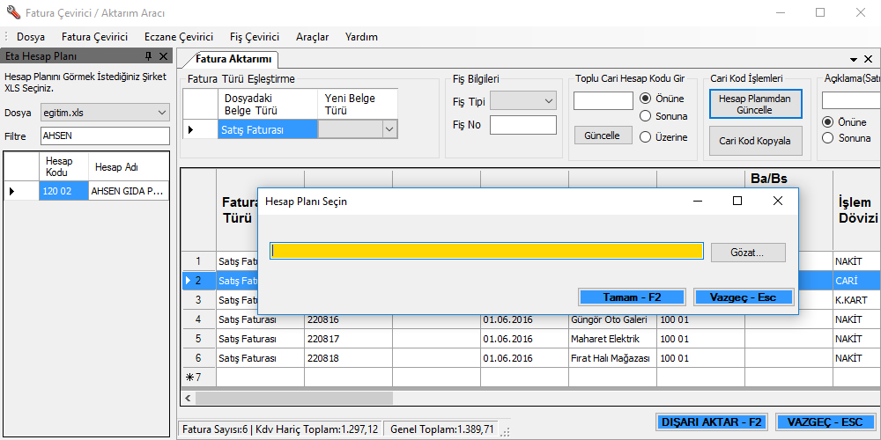Image resolution: width=881 pixels, height=440 pixels.
Task: Click the Cari Kod Kopyala button
Action: (x=755, y=141)
